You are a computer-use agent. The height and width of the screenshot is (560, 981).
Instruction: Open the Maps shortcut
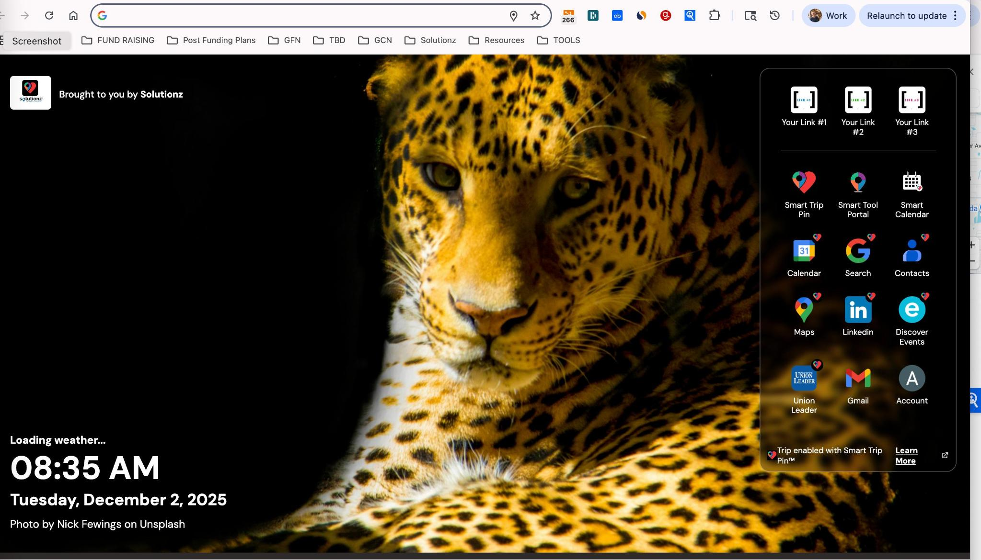tap(804, 310)
